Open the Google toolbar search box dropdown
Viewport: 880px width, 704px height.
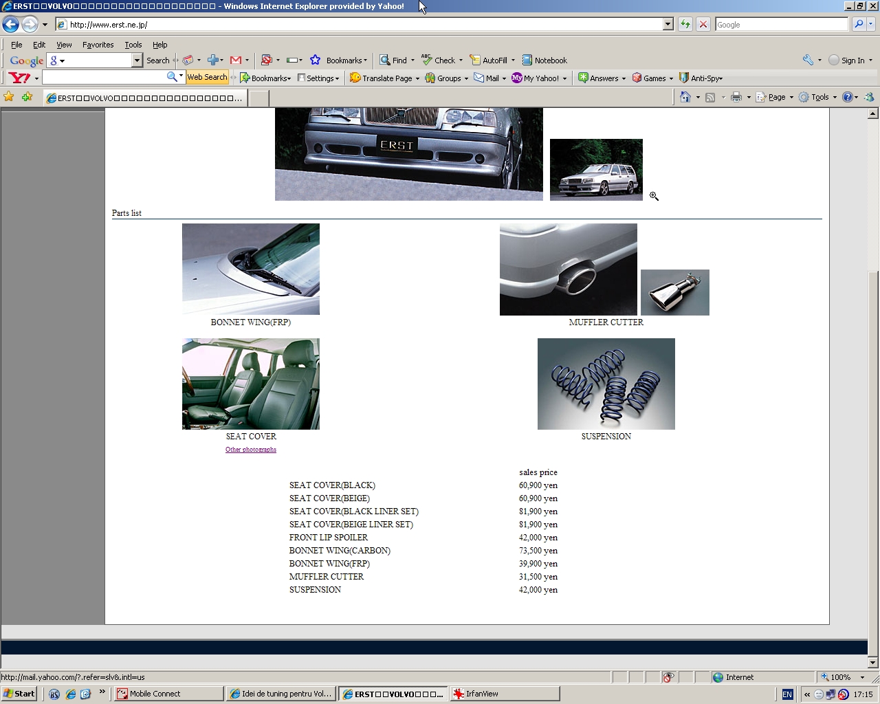pyautogui.click(x=137, y=60)
